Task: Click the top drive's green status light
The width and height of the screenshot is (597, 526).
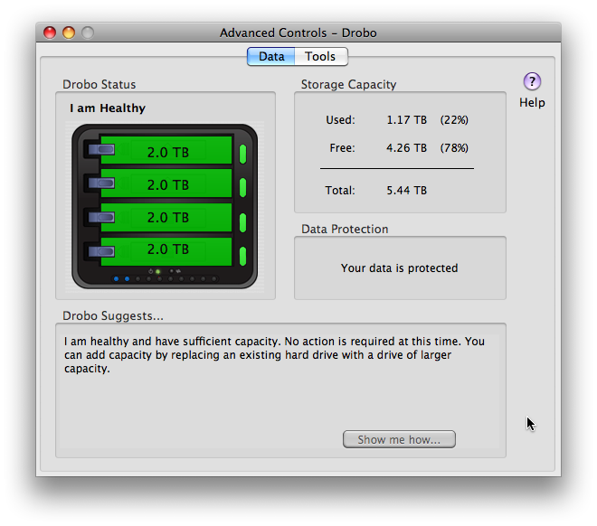Action: pos(242,152)
